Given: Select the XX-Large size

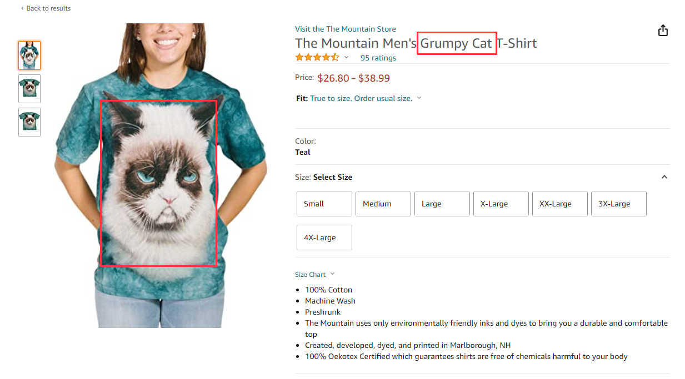Looking at the screenshot, I should pyautogui.click(x=559, y=204).
